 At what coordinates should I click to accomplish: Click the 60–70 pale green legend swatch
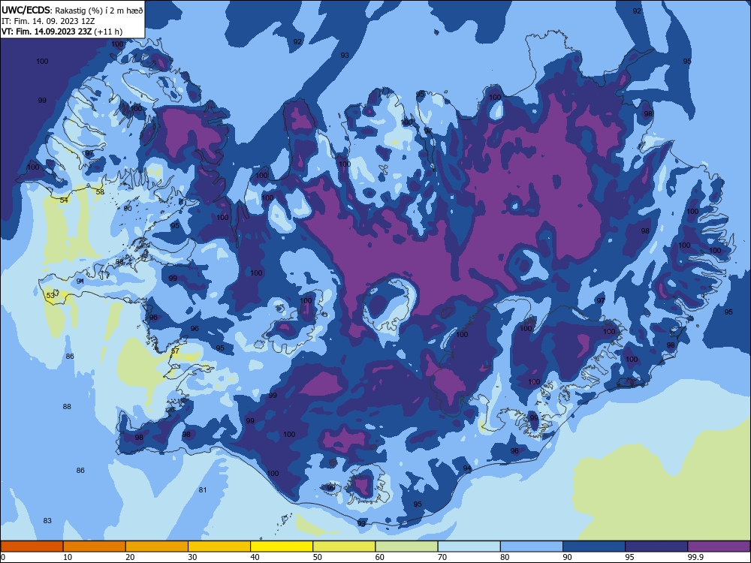(x=406, y=546)
